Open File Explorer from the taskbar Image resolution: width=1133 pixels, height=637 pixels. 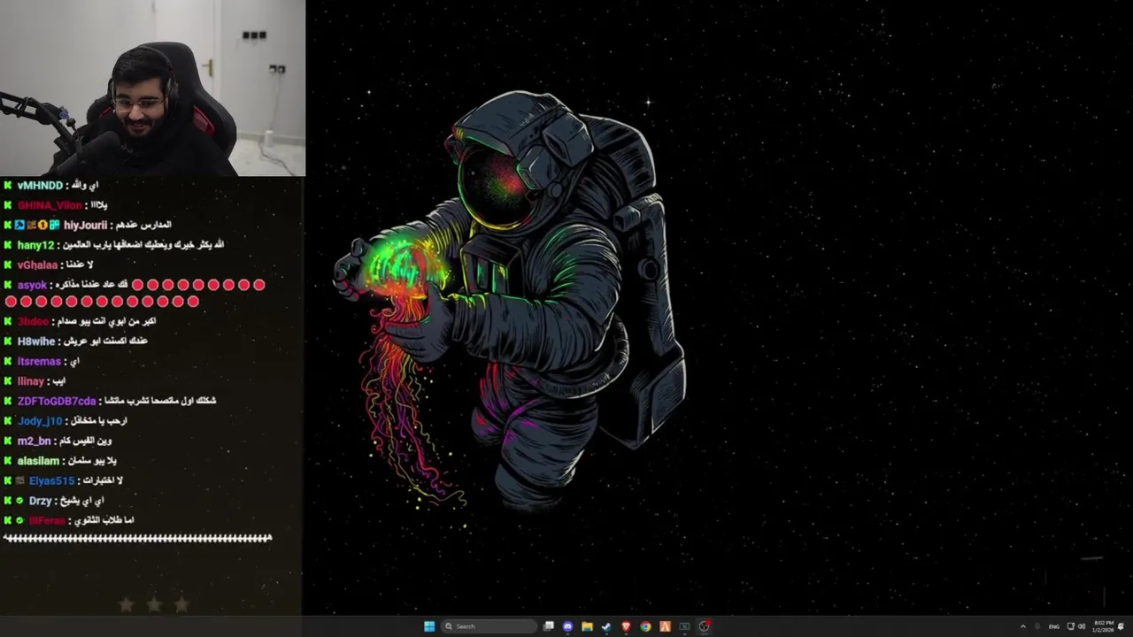pyautogui.click(x=587, y=626)
